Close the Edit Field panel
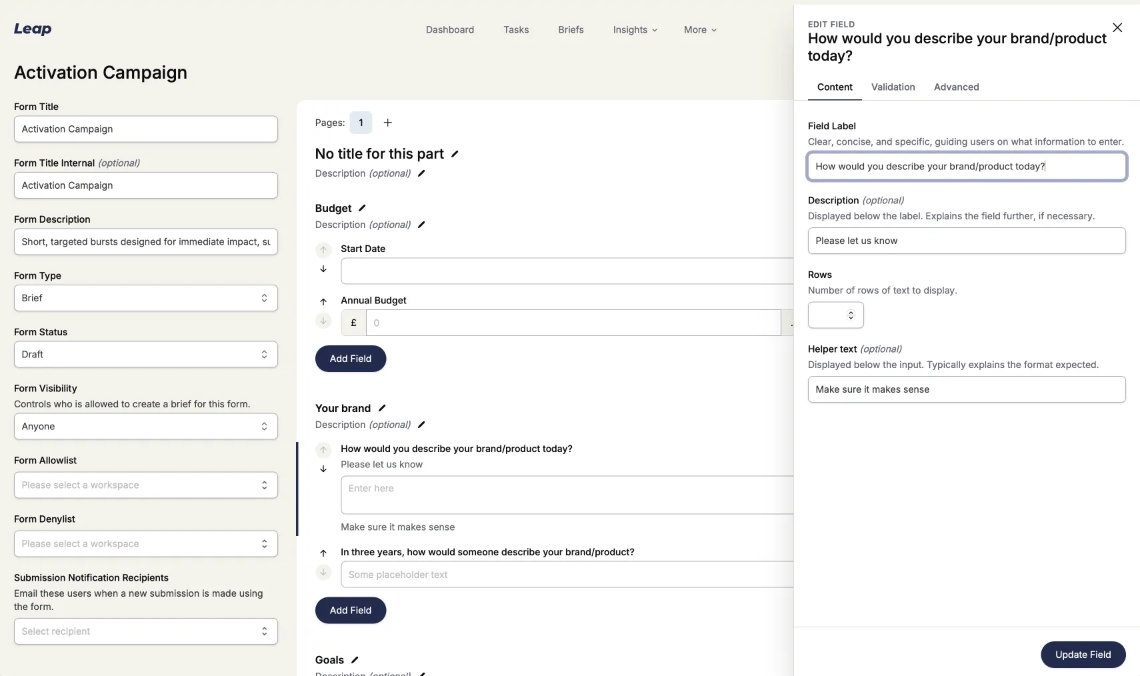Viewport: 1140px width, 676px height. point(1117,27)
